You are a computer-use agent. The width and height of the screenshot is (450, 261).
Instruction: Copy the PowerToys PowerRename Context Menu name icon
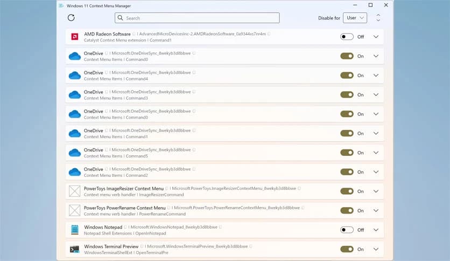tap(169, 208)
